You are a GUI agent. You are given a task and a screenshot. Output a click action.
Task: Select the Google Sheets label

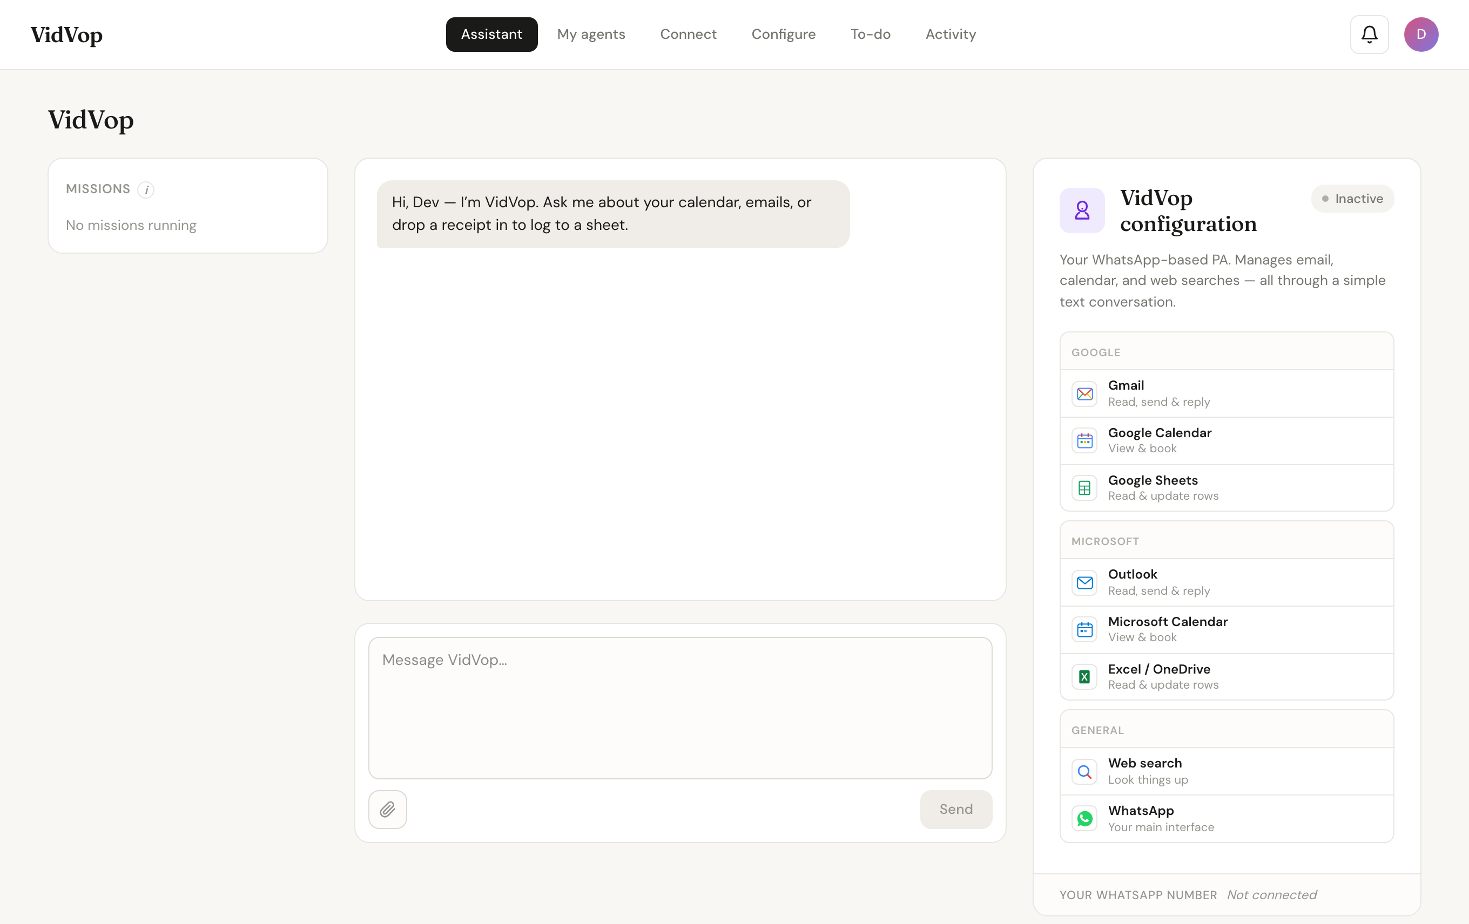click(x=1153, y=480)
